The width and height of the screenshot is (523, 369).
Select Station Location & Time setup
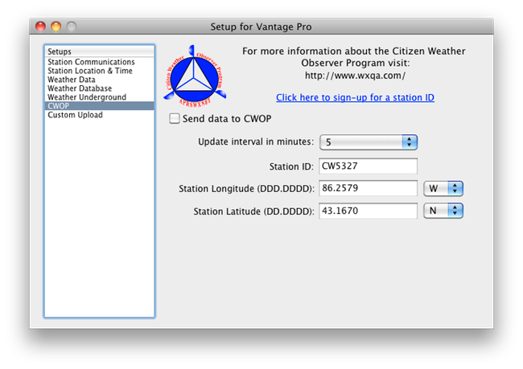point(100,71)
